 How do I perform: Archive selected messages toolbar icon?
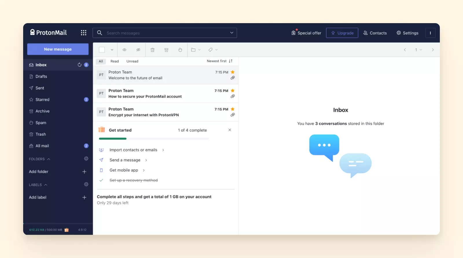(166, 50)
